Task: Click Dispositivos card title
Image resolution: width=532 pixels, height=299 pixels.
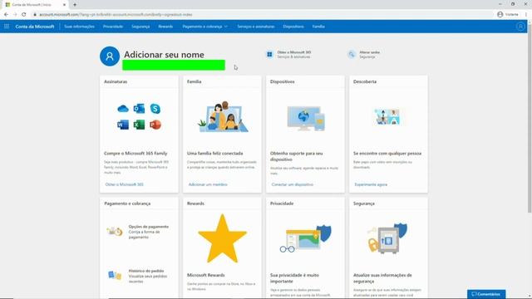Action: point(283,81)
